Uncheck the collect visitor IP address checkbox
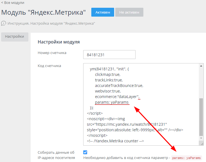Screen dimensions: 206x162 coord(85,152)
